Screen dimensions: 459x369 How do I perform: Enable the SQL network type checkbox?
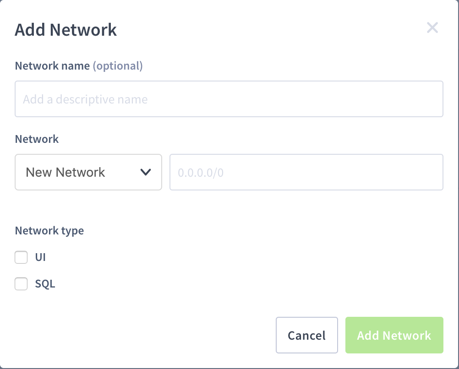(x=21, y=284)
